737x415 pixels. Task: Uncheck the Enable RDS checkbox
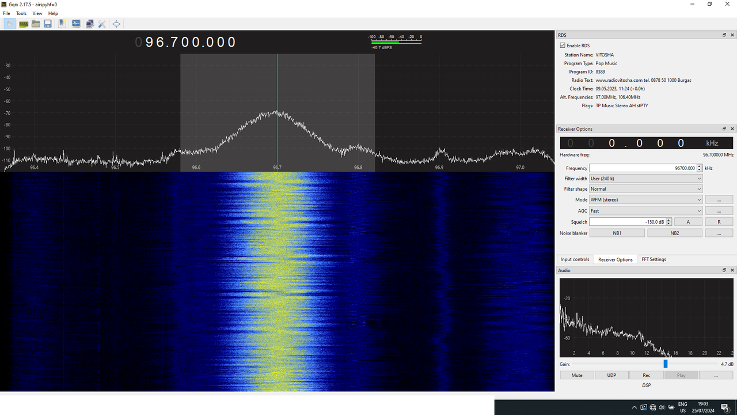pos(563,46)
